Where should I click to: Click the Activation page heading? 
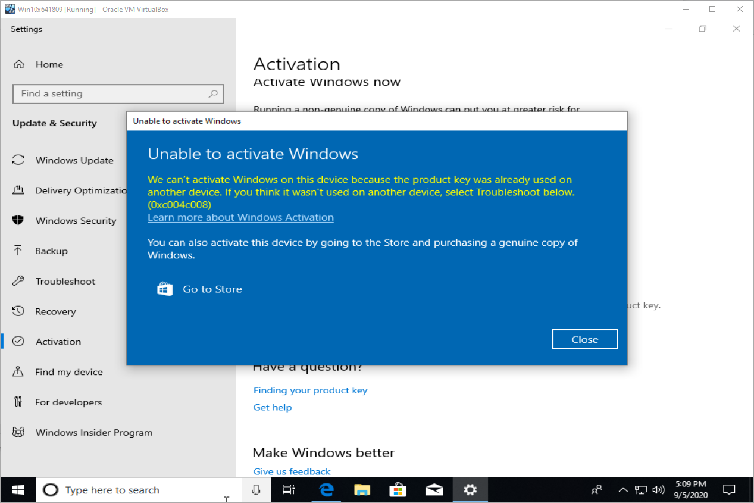tap(297, 64)
